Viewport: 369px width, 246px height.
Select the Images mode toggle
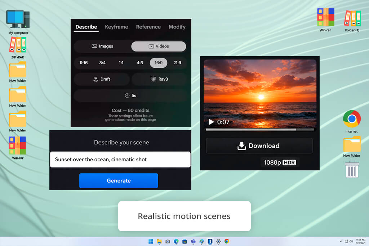(102, 46)
